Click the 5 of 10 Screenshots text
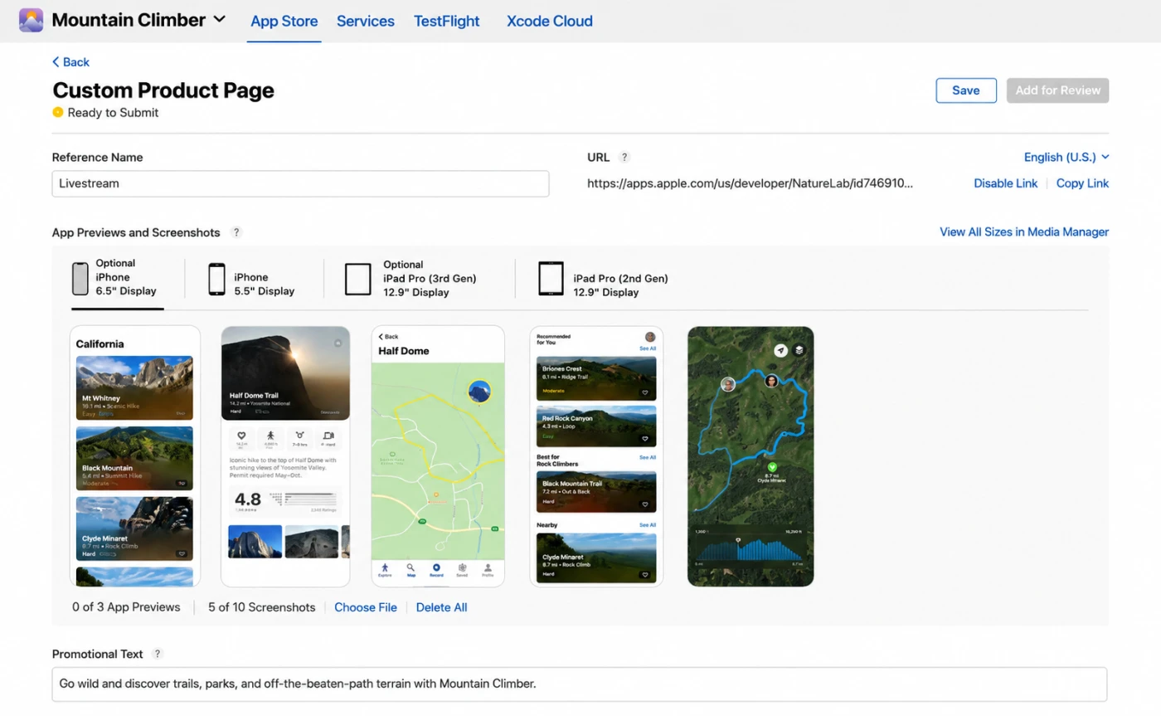 (x=262, y=607)
